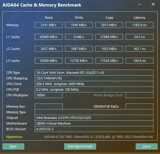Click the DRAM:FSB Ratio label
Viewport: 160px width, 154px height.
tap(106, 106)
